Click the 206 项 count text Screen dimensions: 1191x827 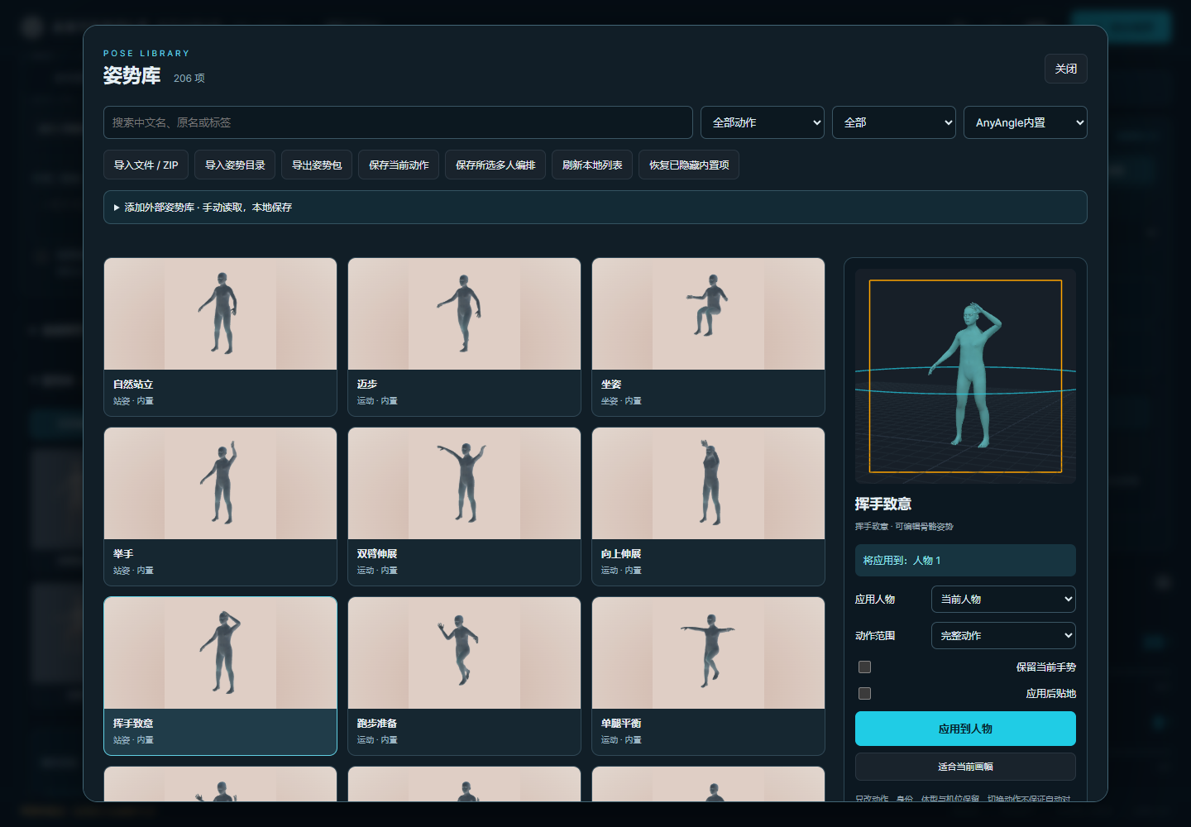click(x=189, y=79)
